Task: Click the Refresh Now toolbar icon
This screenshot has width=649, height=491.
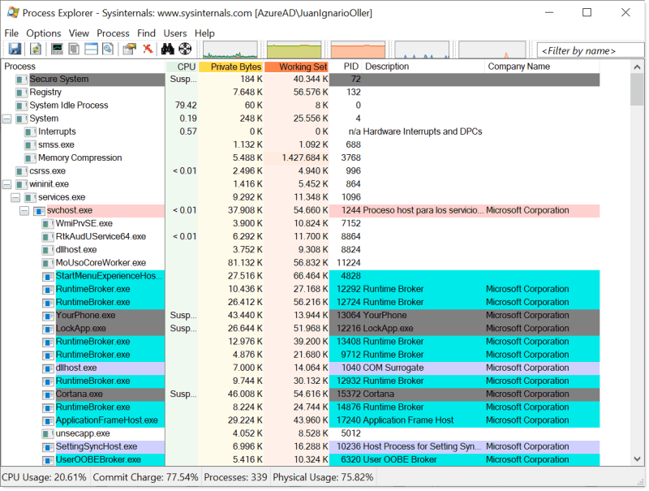Action: click(36, 49)
